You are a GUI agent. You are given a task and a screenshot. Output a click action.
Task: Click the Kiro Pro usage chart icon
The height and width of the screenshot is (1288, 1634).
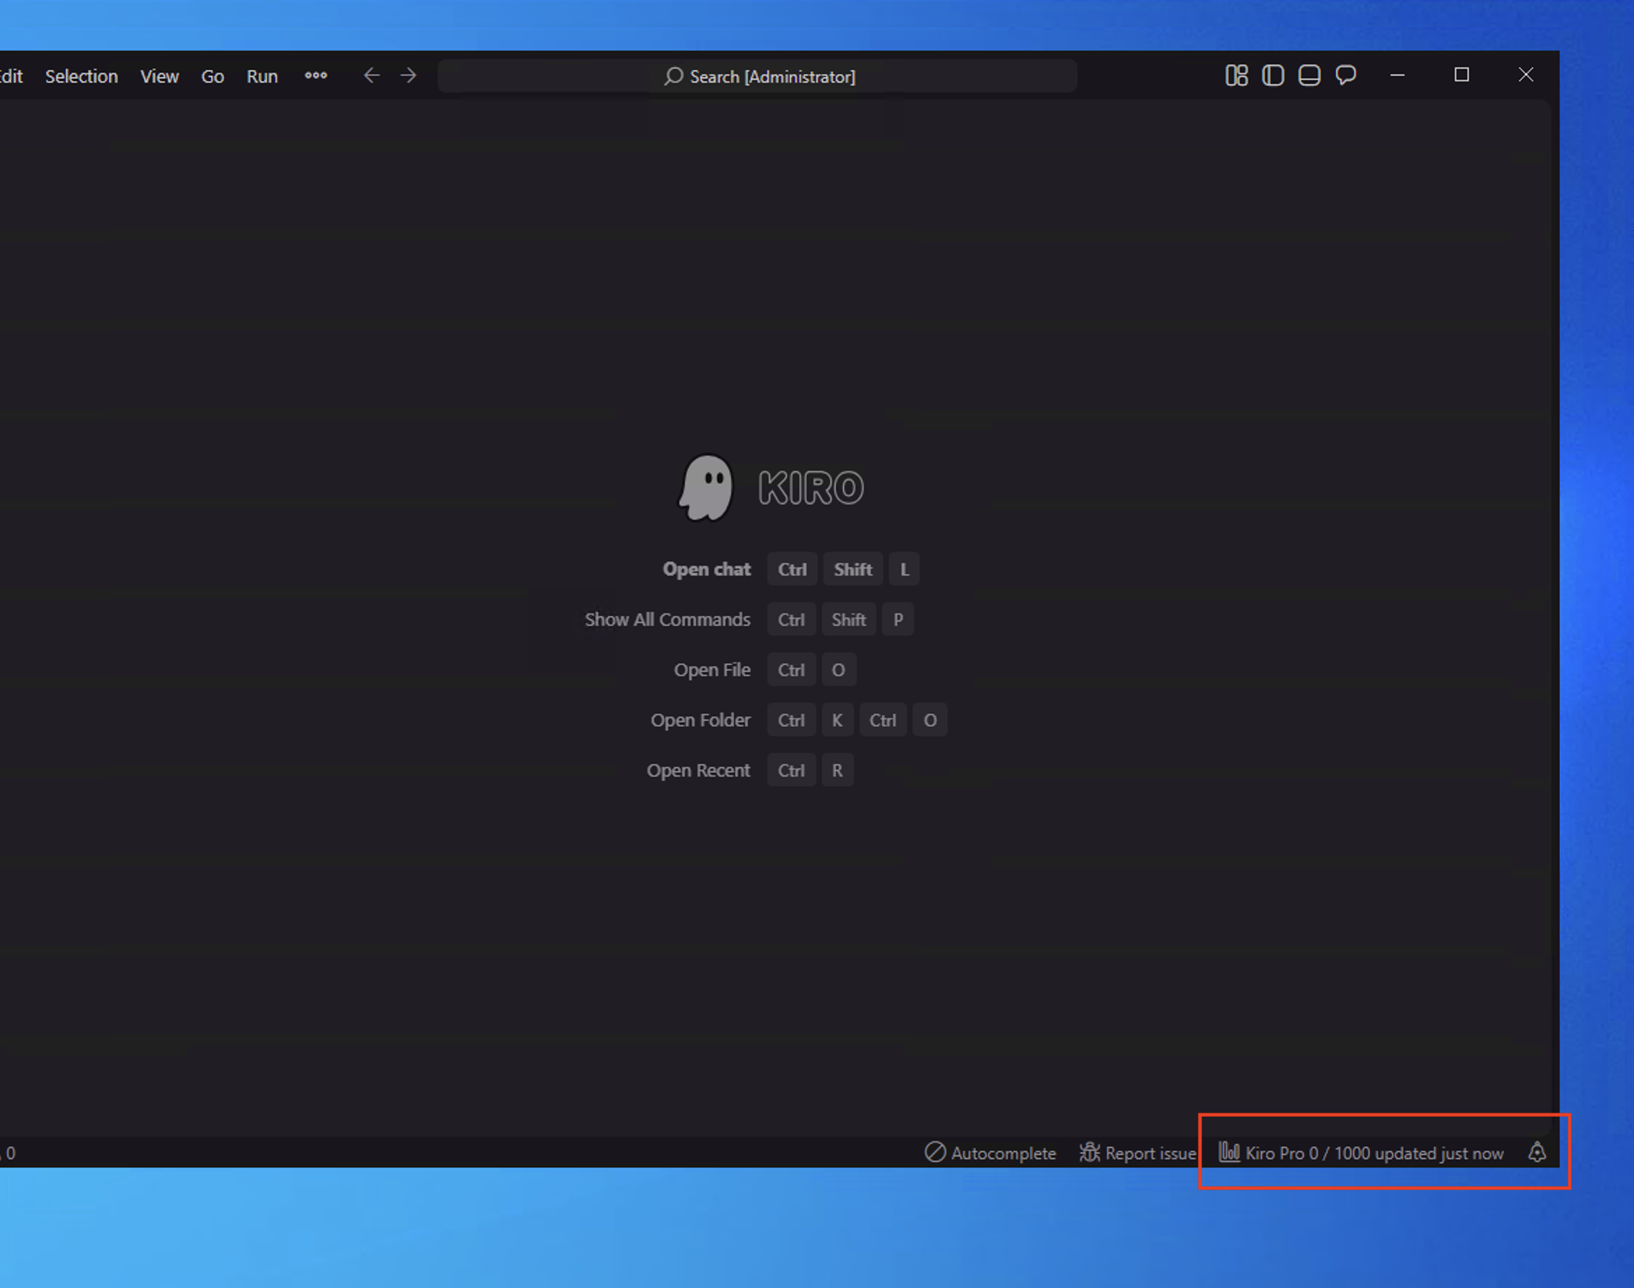point(1229,1152)
